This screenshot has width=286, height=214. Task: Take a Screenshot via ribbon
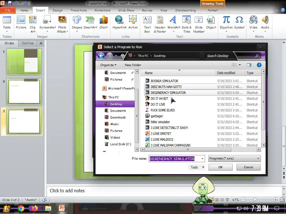point(47,24)
